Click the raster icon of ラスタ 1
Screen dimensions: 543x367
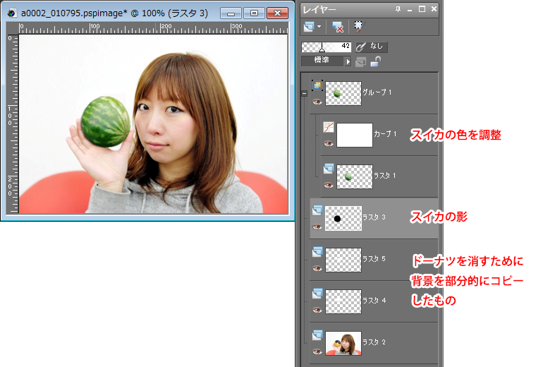[329, 169]
